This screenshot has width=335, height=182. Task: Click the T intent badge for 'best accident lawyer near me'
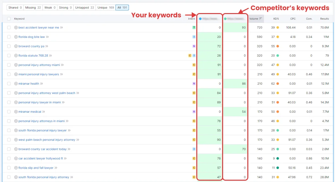[194, 27]
